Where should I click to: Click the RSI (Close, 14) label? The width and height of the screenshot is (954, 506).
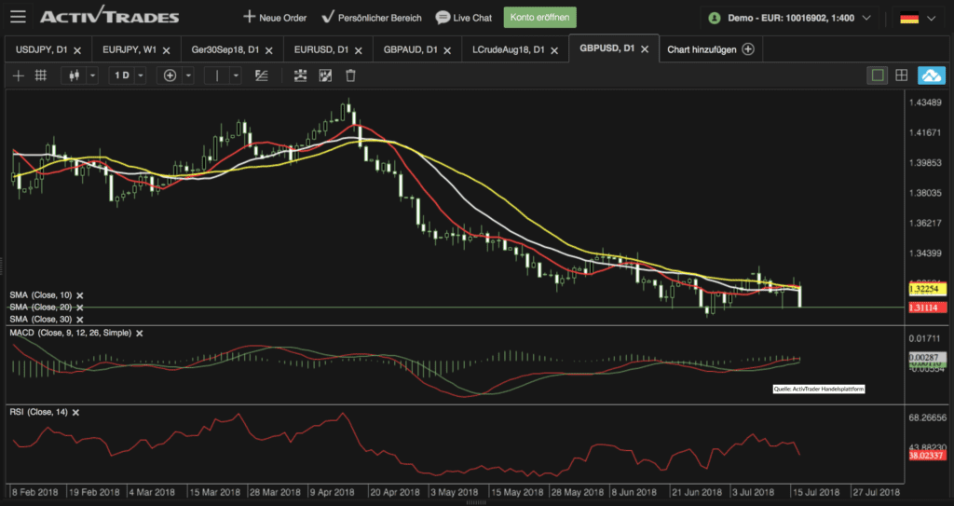coord(39,412)
